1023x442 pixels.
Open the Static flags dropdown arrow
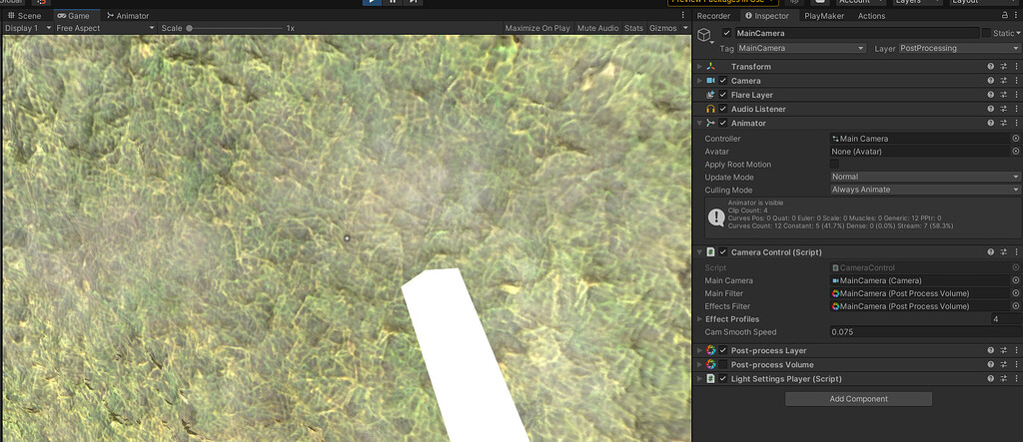[x=1018, y=33]
